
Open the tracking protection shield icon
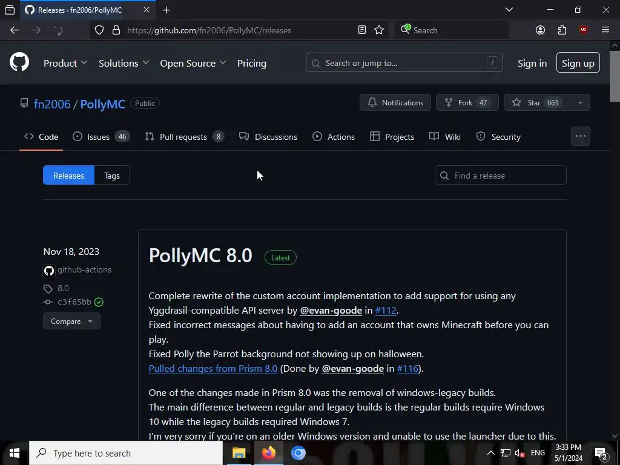[x=99, y=30]
